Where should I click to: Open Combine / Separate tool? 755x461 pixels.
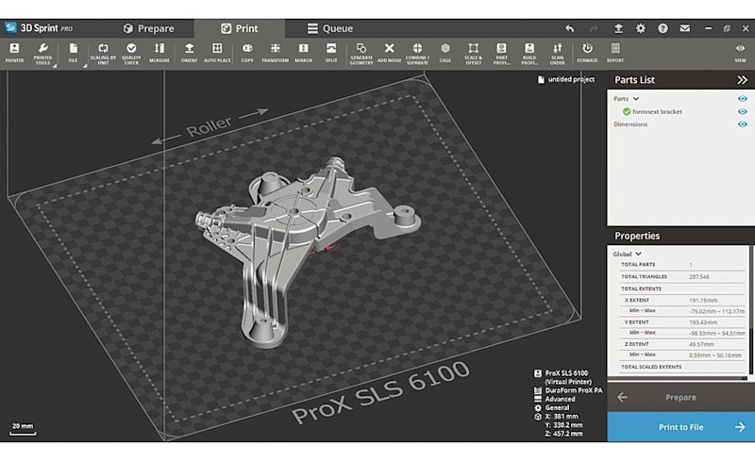coord(417,53)
